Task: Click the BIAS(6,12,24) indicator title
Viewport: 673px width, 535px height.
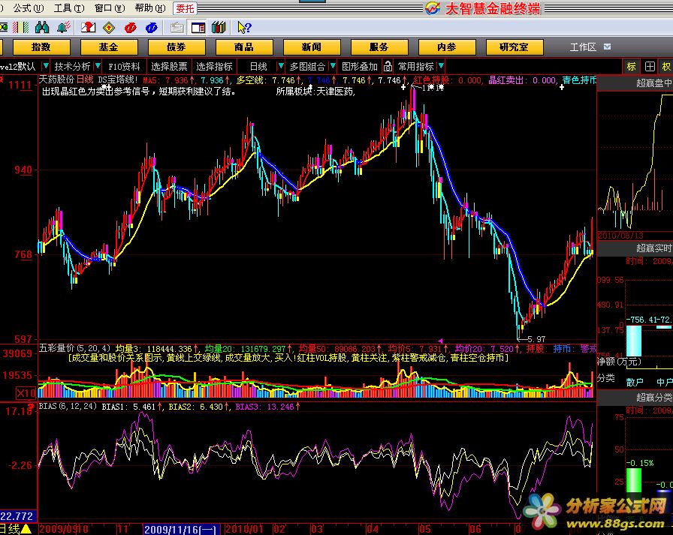Action: click(x=68, y=406)
